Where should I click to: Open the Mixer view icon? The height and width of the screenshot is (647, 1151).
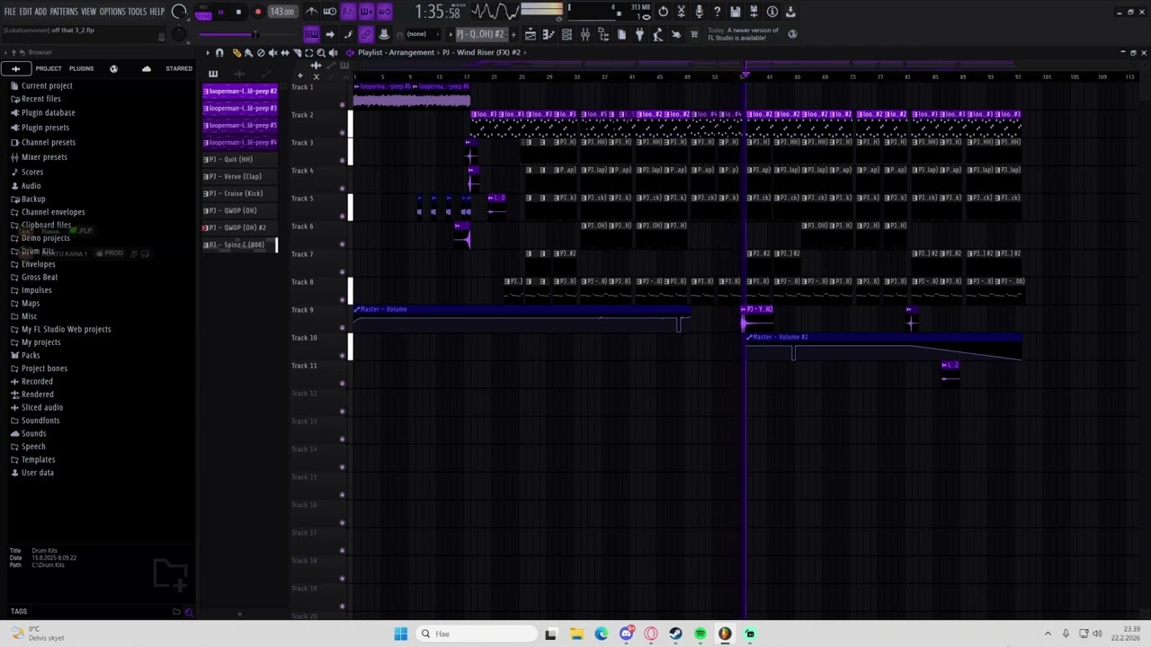pos(585,34)
